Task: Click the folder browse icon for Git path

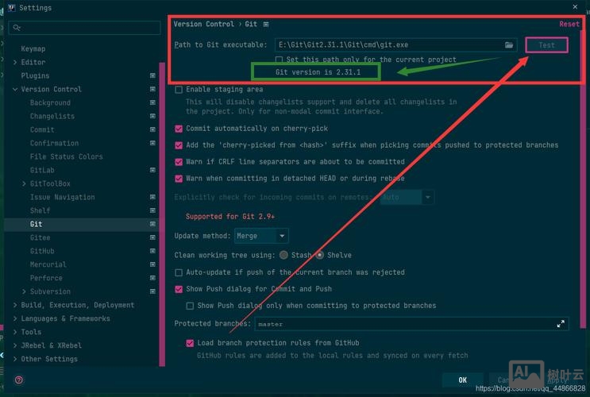Action: [509, 44]
